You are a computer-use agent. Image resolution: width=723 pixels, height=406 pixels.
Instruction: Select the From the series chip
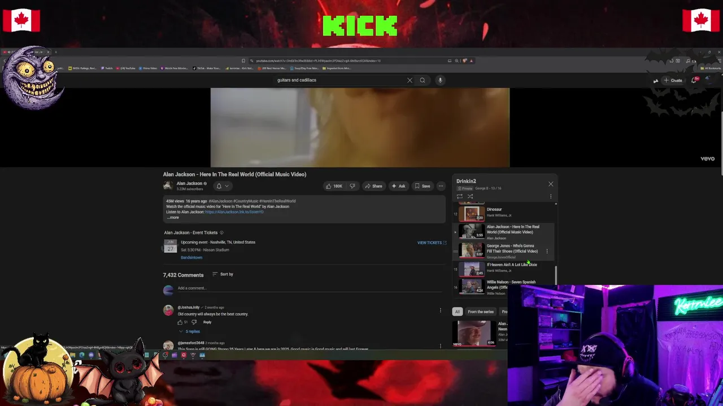tap(481, 311)
